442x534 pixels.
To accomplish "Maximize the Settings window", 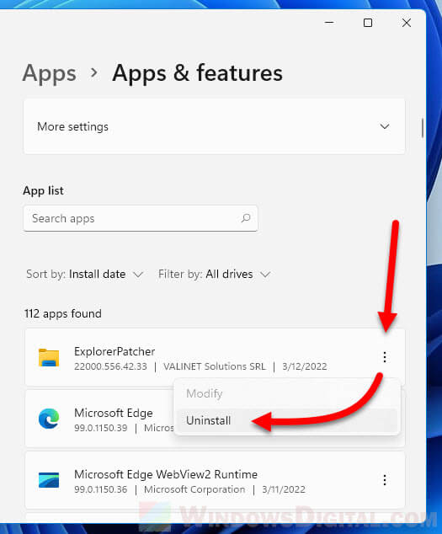I will coord(368,23).
